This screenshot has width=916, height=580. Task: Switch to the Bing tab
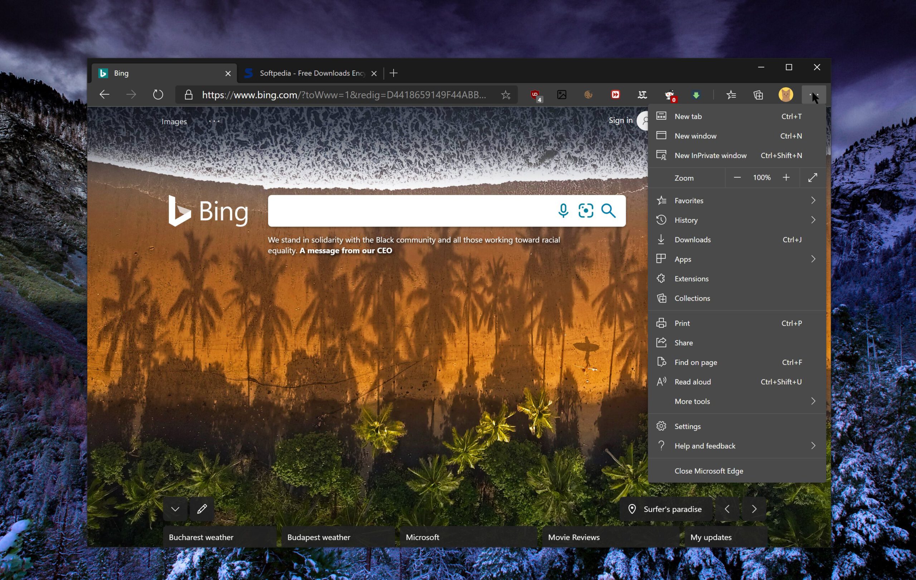[x=164, y=73]
